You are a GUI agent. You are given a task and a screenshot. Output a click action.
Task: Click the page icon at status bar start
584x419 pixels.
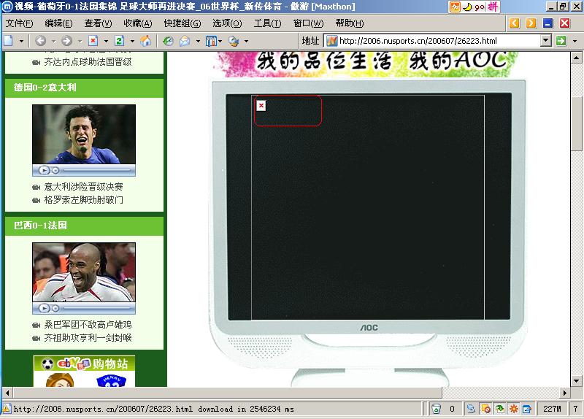click(x=7, y=409)
